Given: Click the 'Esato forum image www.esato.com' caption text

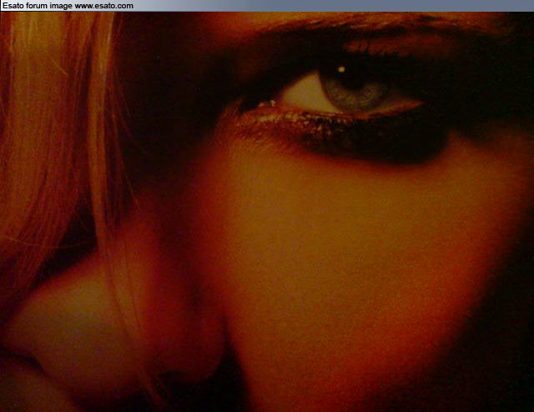Looking at the screenshot, I should pyautogui.click(x=68, y=6).
